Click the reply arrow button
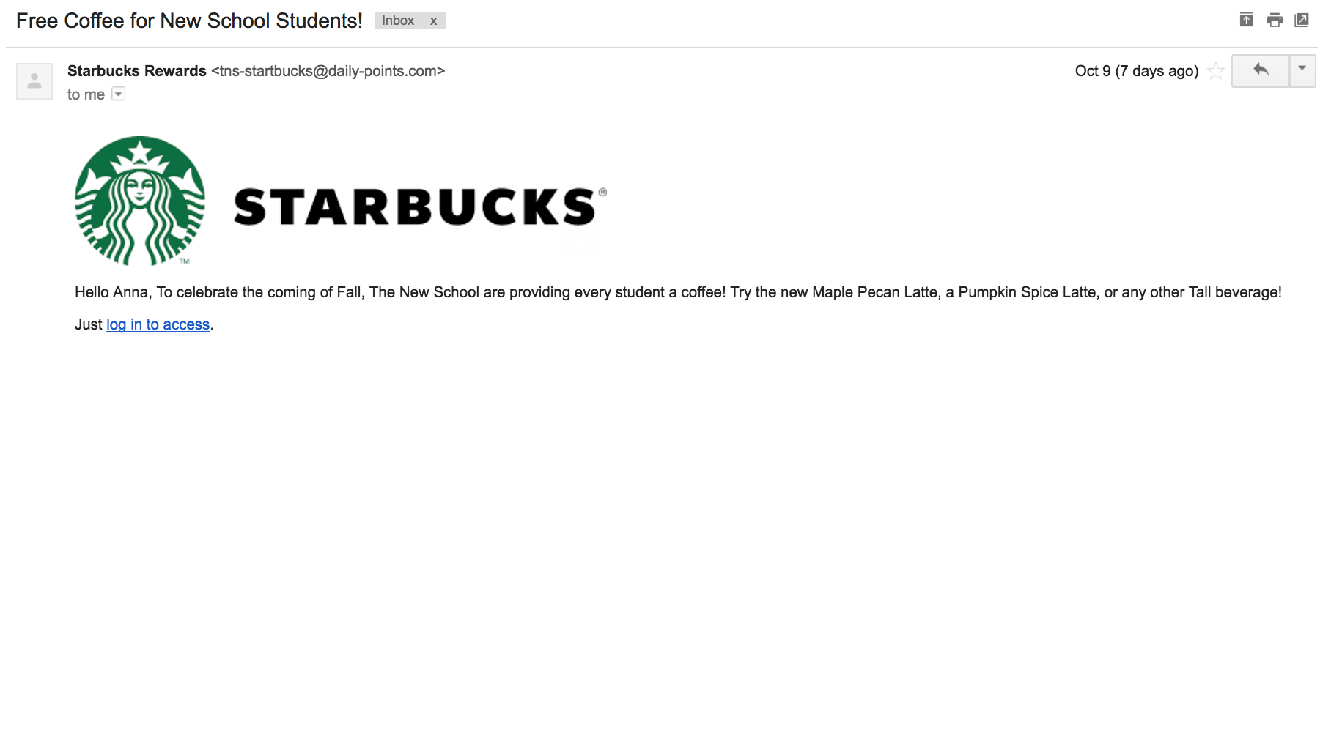This screenshot has height=744, width=1331. pyautogui.click(x=1261, y=71)
